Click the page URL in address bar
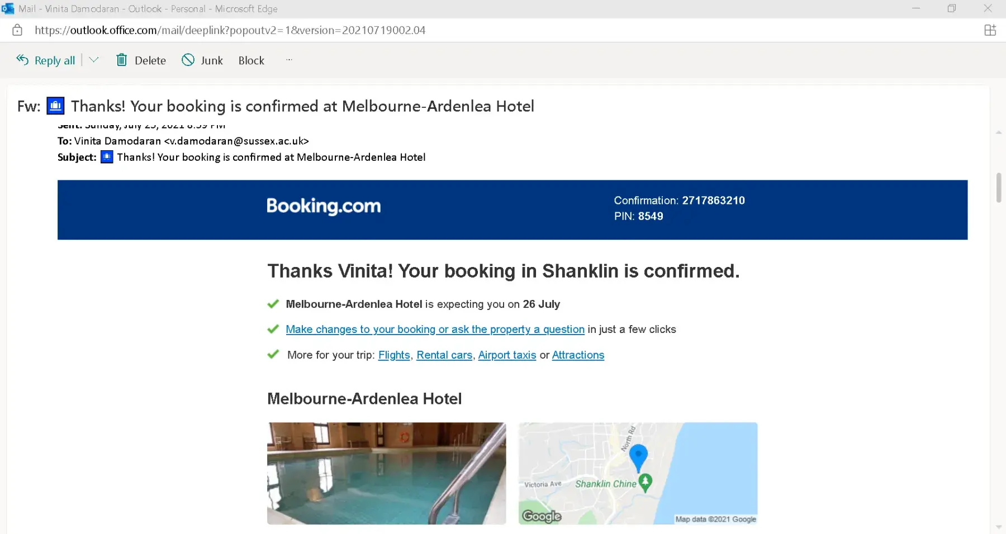 tap(230, 30)
